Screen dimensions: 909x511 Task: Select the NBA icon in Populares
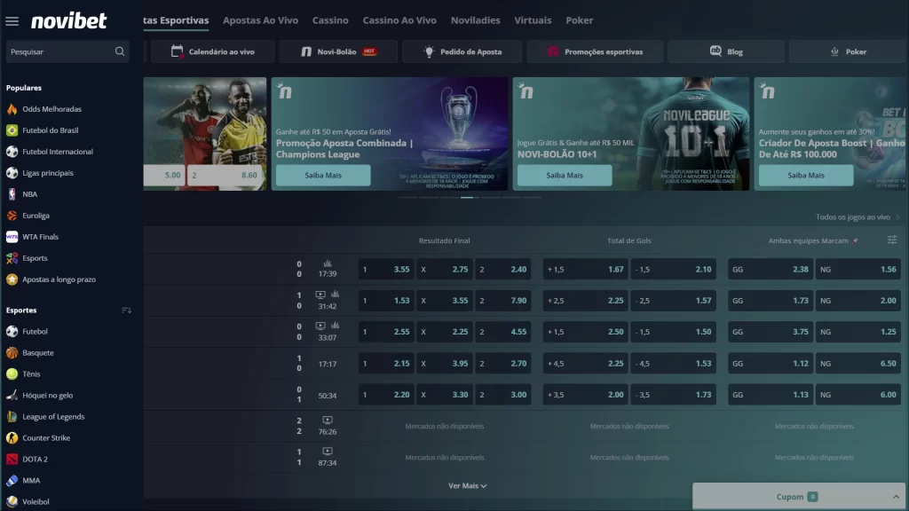coord(12,194)
